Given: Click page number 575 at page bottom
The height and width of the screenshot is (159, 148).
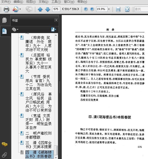Looking at the screenshot, I should [140, 147].
